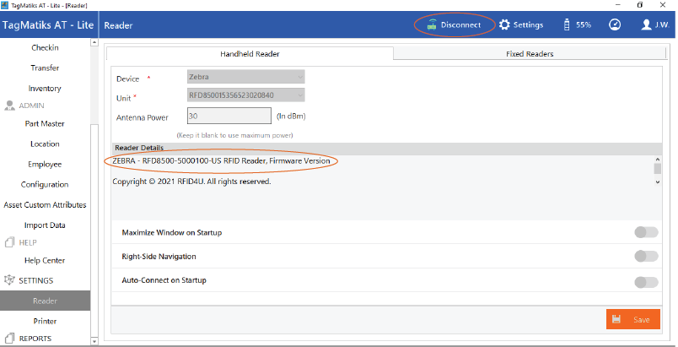Click the Reader Details scrollbar up arrow
This screenshot has width=678, height=347.
657,160
